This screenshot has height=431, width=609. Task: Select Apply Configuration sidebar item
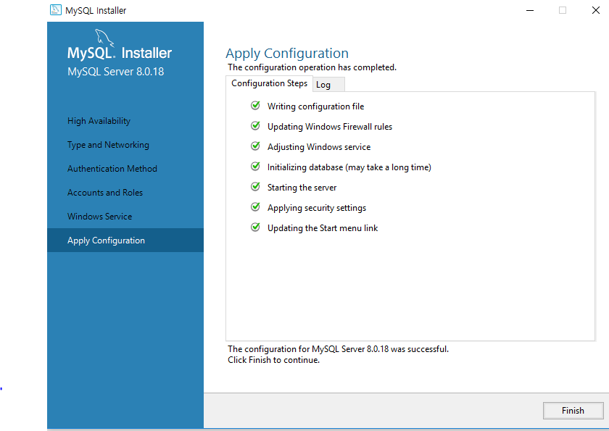coord(125,240)
